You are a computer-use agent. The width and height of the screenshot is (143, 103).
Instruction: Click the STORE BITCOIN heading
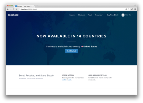(68, 75)
